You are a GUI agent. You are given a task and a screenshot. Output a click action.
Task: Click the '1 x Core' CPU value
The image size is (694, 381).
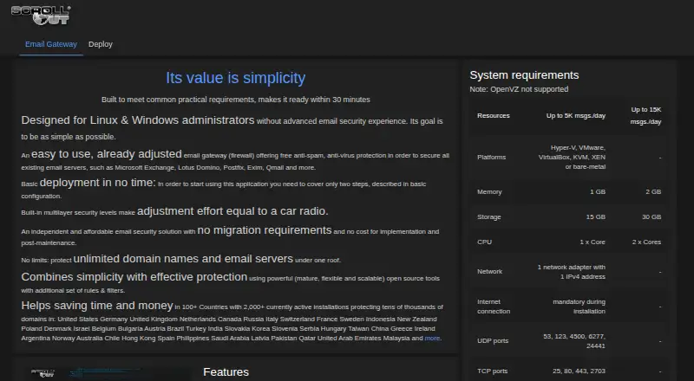point(593,242)
